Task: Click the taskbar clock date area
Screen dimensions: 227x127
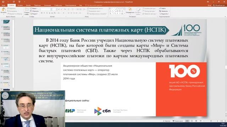Action: [x=223, y=125]
